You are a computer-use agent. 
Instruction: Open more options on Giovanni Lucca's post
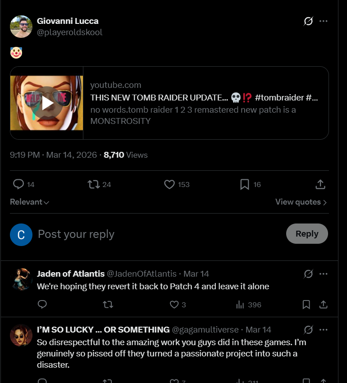(x=323, y=21)
